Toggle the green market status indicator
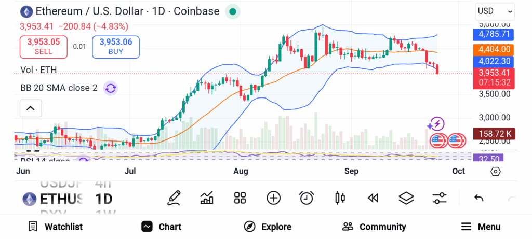Viewport: 532px width, 239px height. coord(233,11)
